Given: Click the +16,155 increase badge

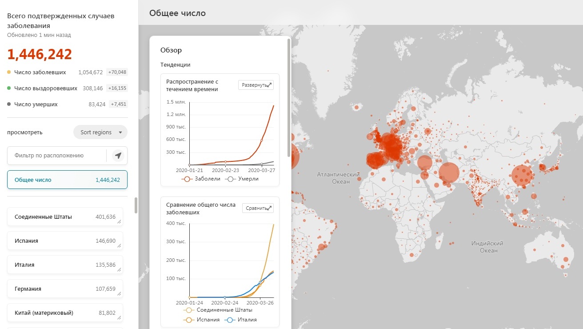Looking at the screenshot, I should pyautogui.click(x=117, y=88).
